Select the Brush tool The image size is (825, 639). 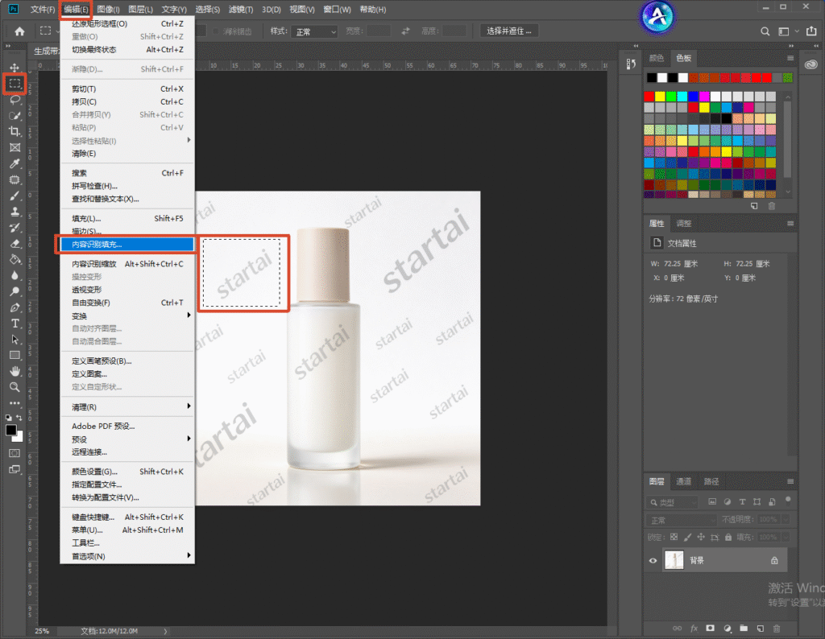point(15,196)
